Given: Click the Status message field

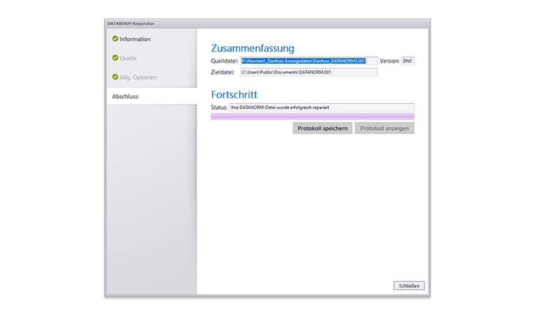Looking at the screenshot, I should tap(321, 107).
